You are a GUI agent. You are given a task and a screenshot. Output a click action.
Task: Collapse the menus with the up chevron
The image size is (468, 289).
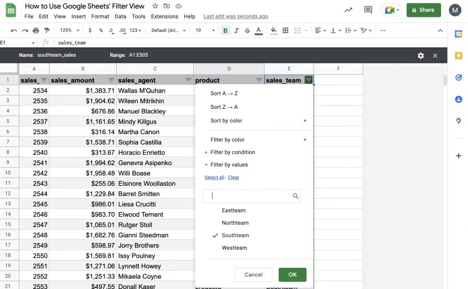(x=440, y=30)
